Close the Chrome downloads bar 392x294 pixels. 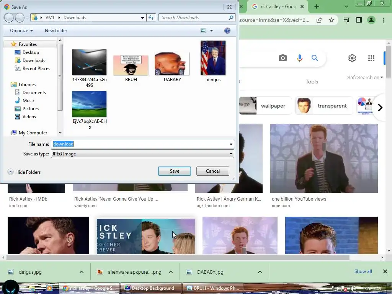pyautogui.click(x=385, y=271)
